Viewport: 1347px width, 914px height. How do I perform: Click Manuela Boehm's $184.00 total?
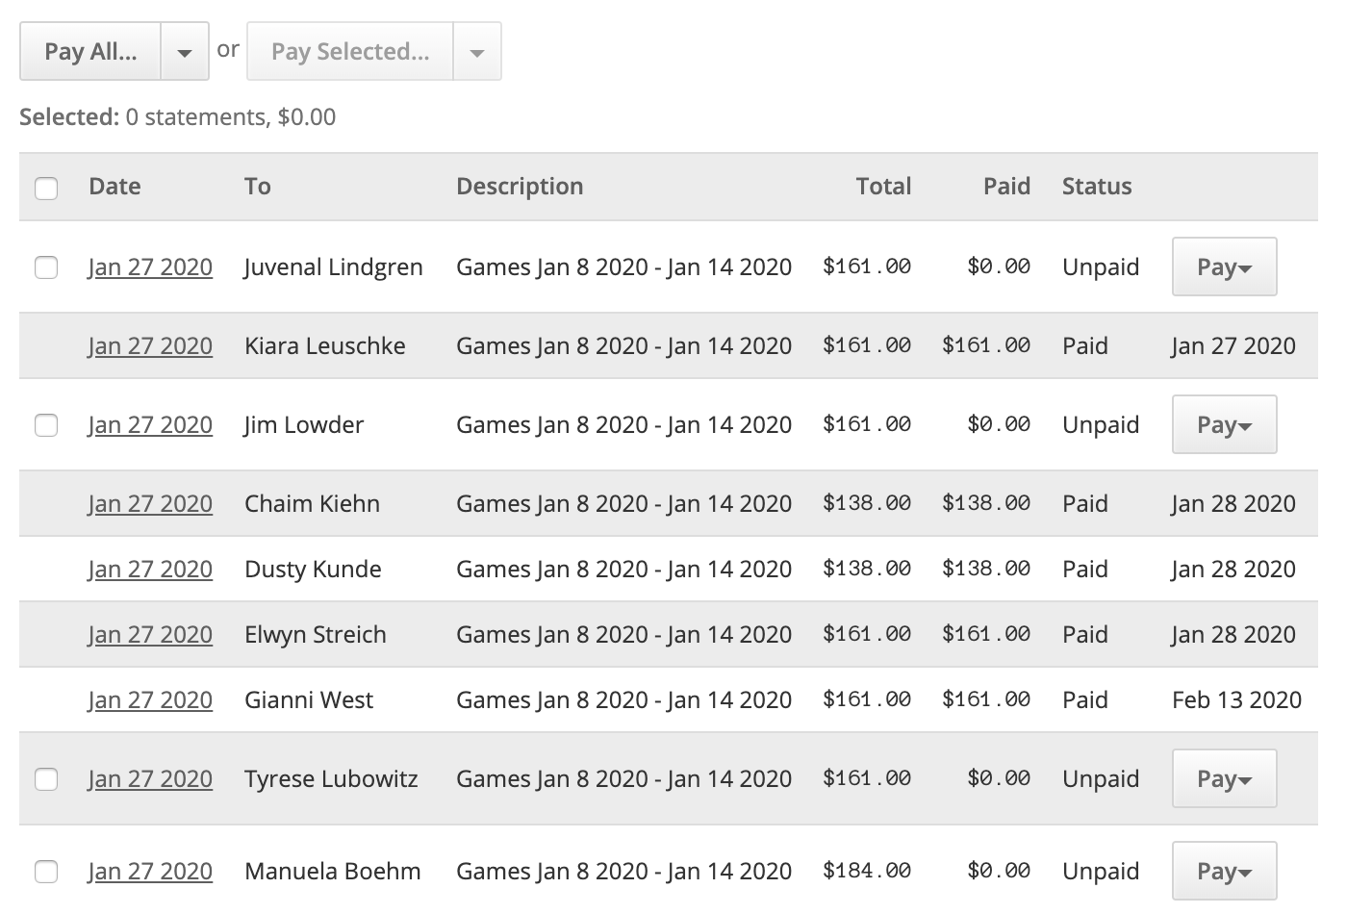(x=867, y=871)
